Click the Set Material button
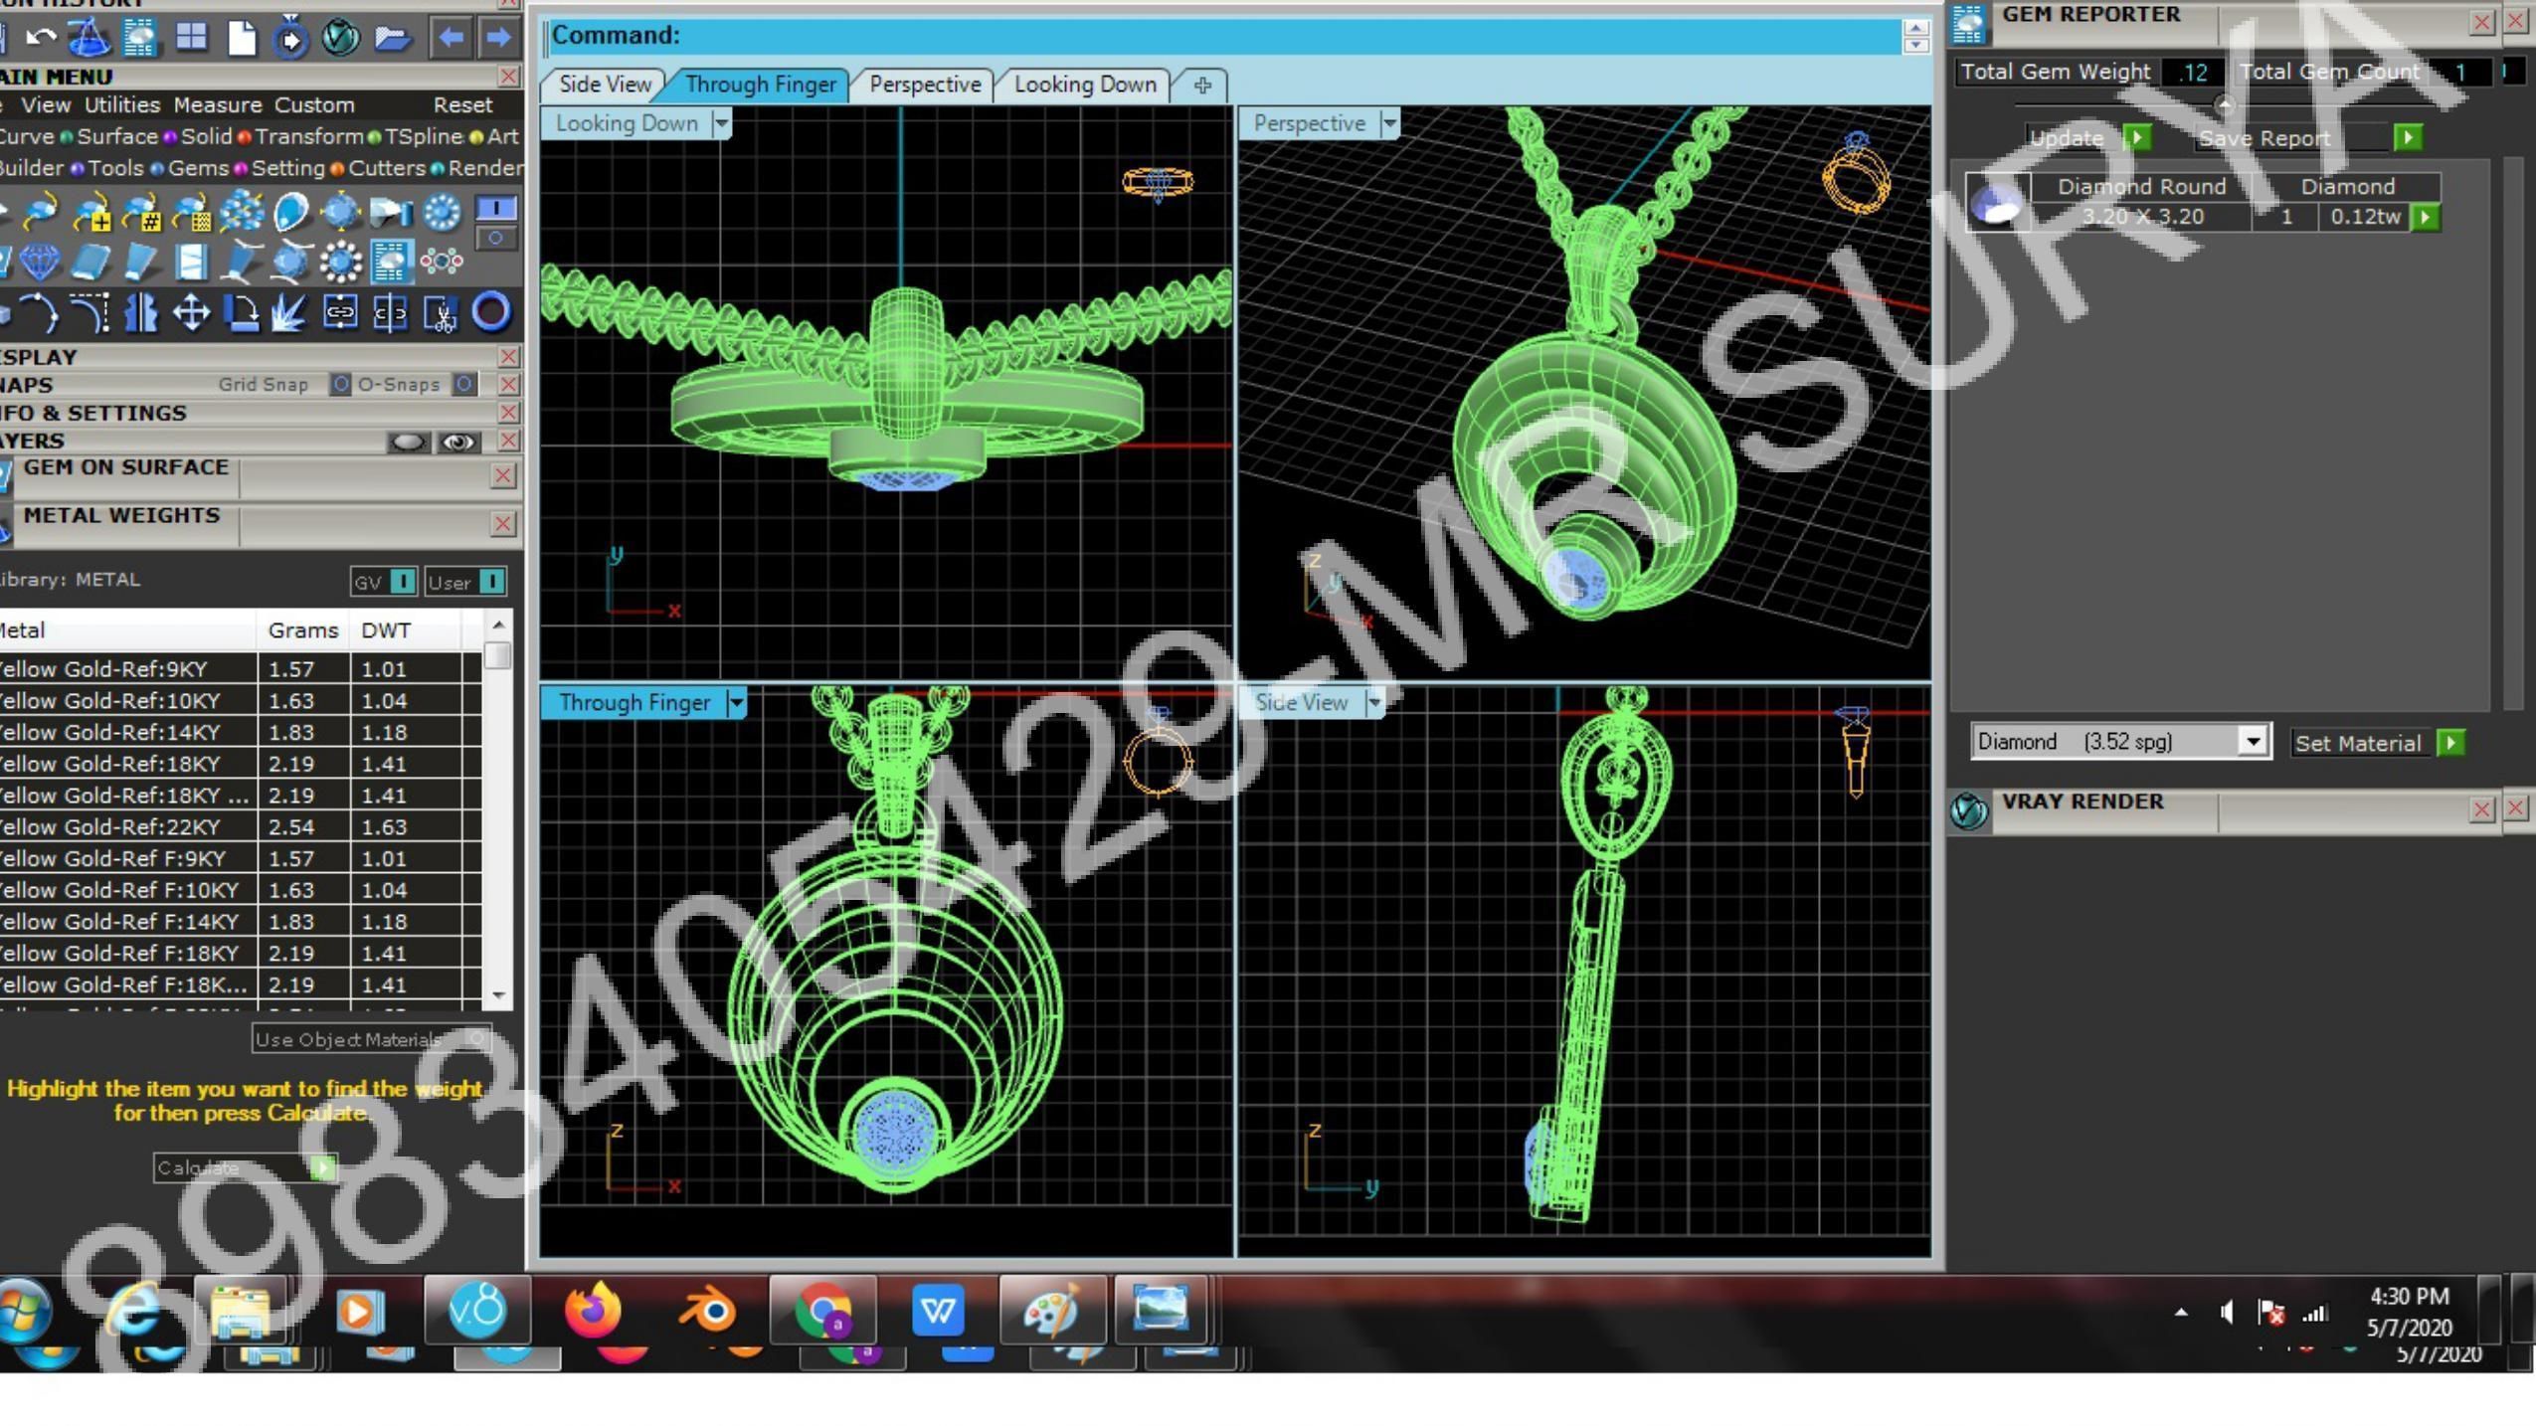 [2378, 744]
